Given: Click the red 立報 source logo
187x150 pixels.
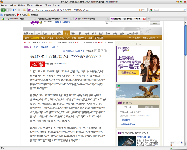Looking at the screenshot, I should coord(37,64).
